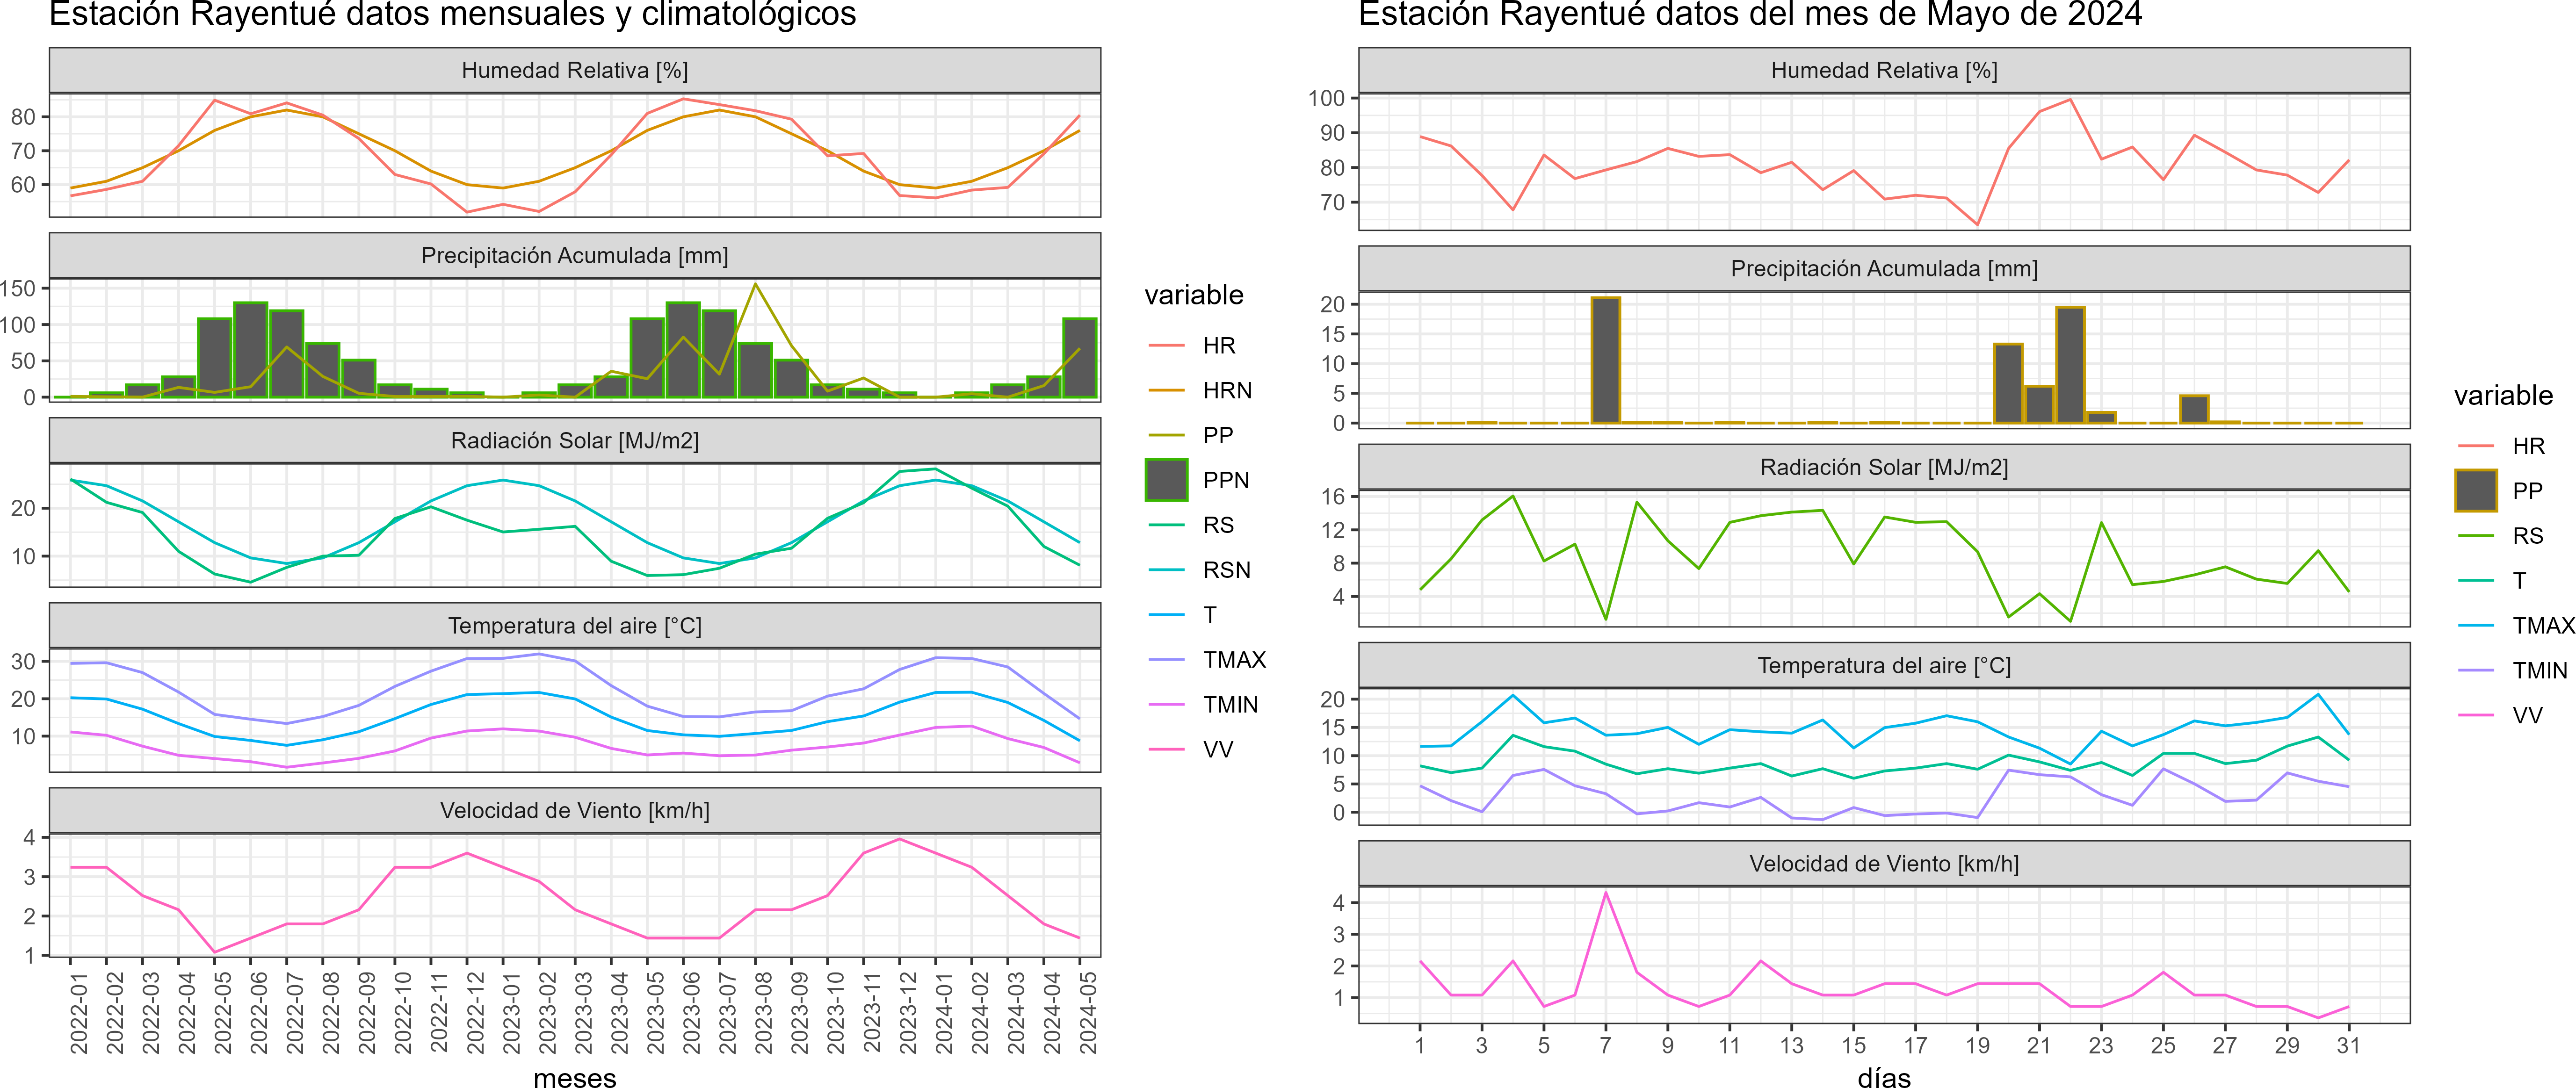Click y-axis value '150' in monthly precipitation panel
2576x1088 pixels.
tap(18, 288)
